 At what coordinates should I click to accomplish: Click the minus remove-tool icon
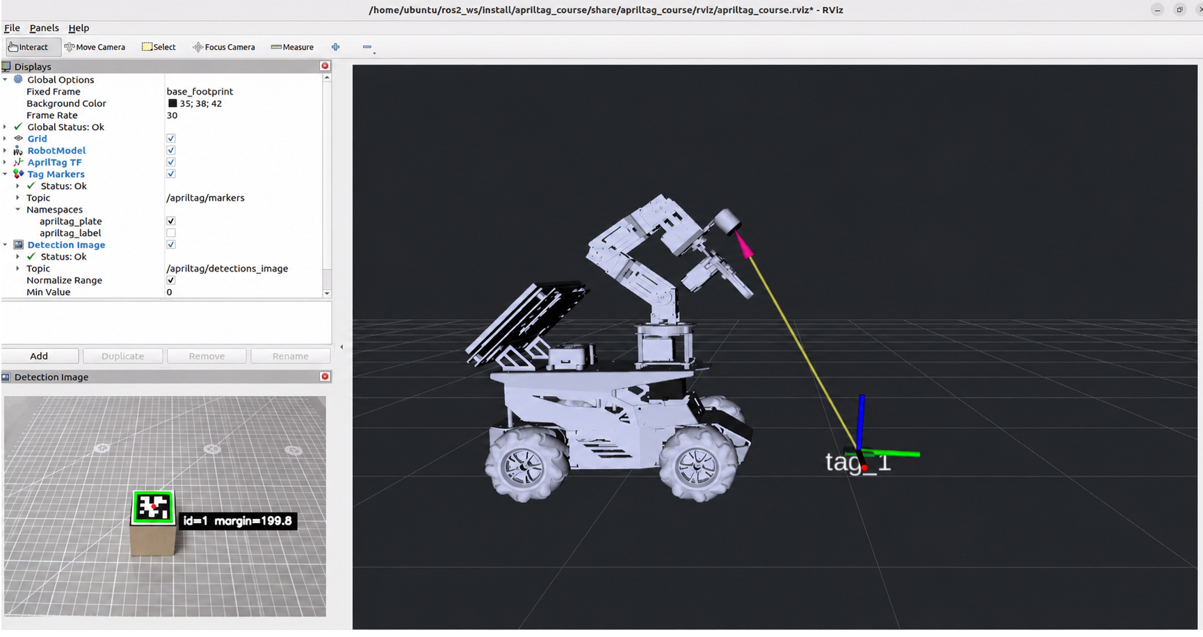point(367,47)
